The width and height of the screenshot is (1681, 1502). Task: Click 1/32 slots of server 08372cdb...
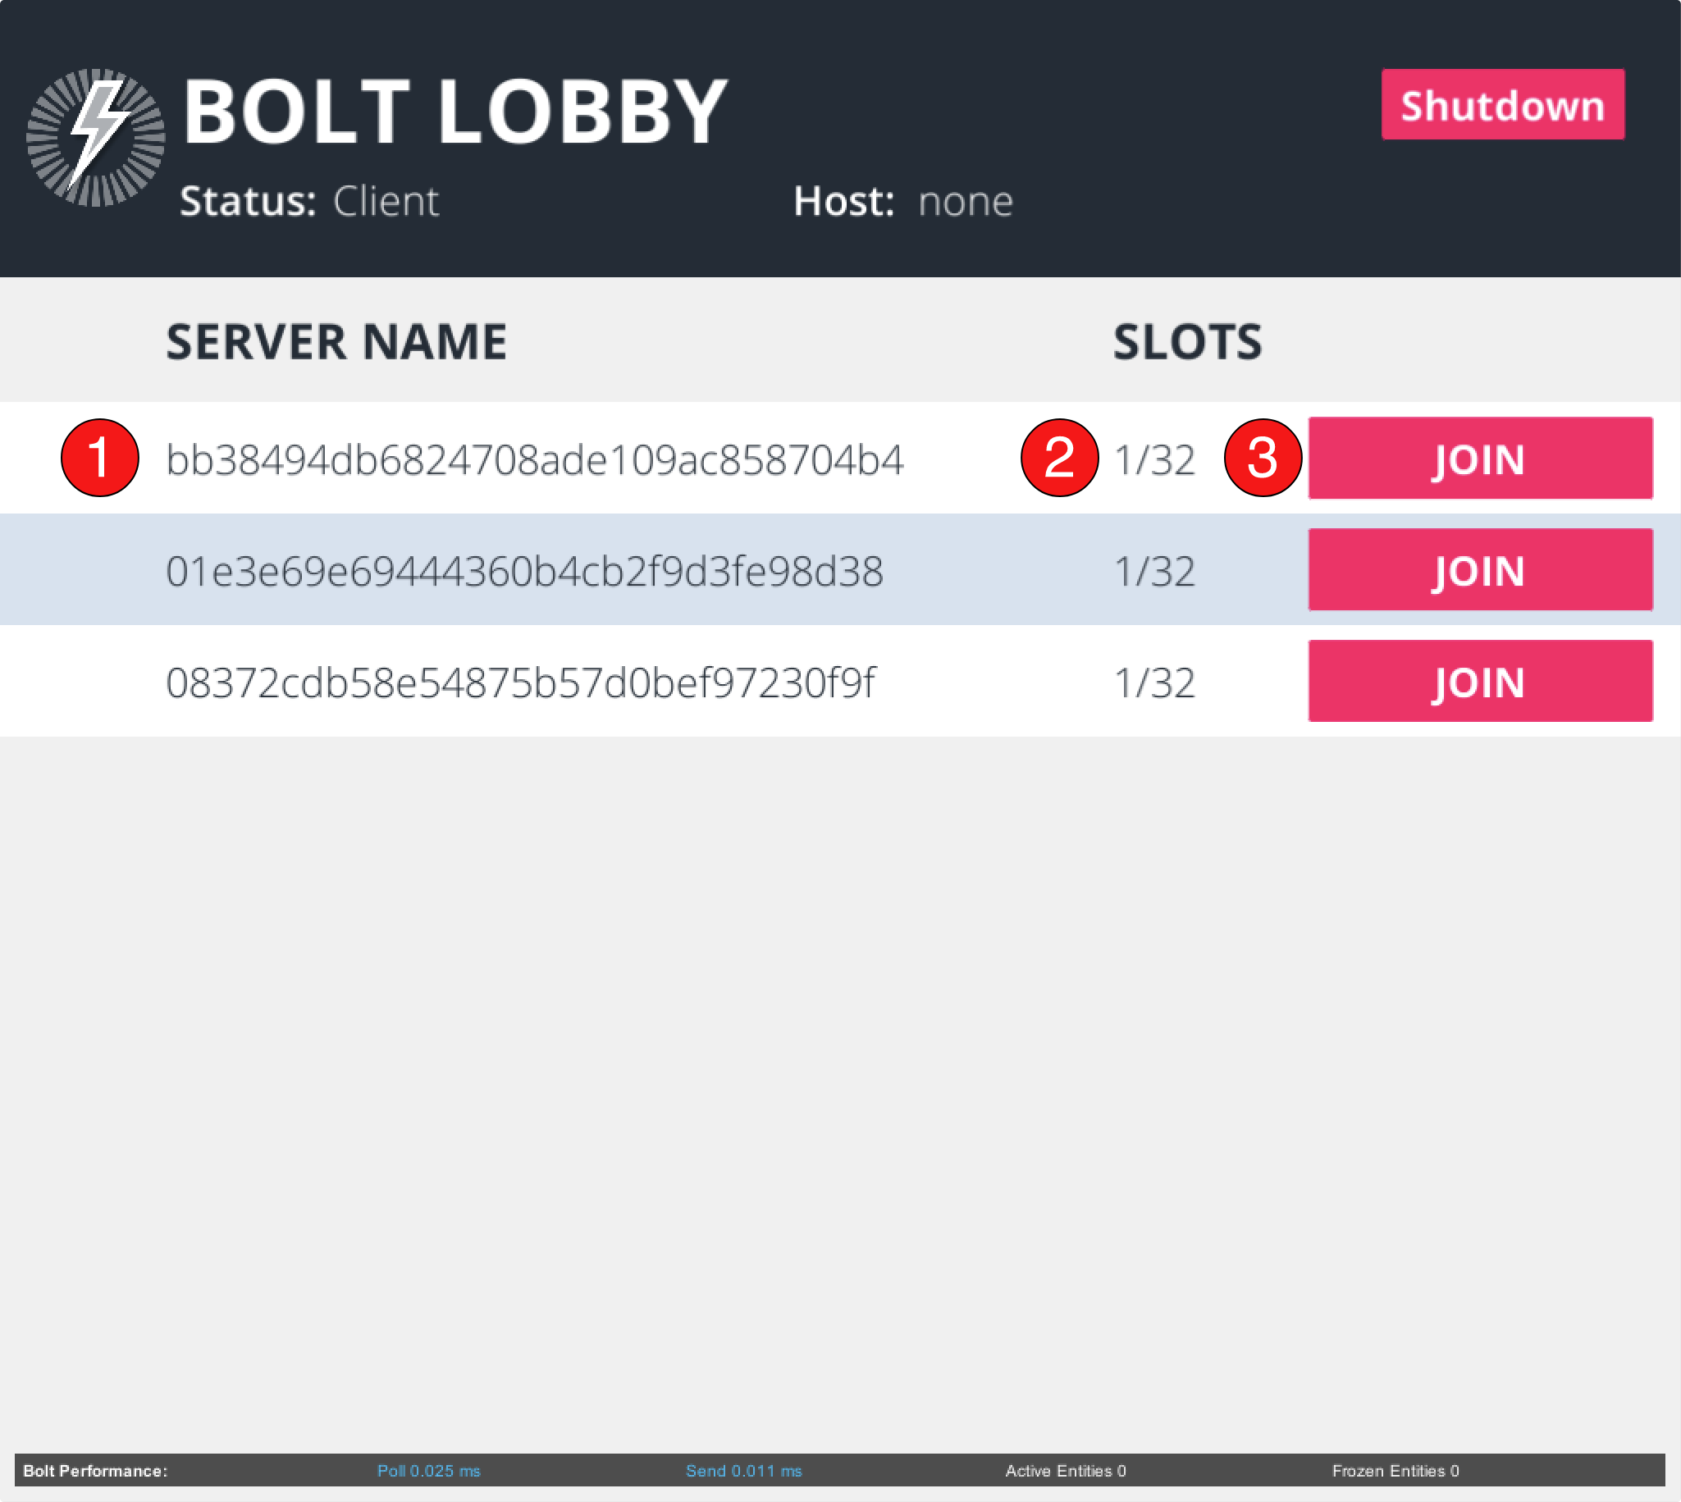(x=1154, y=683)
